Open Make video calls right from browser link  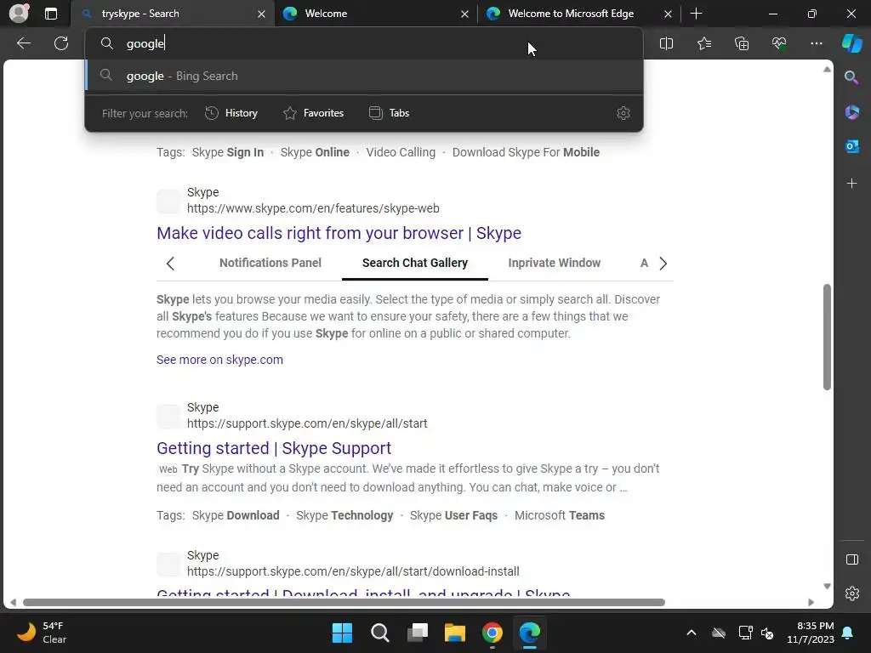click(x=339, y=233)
